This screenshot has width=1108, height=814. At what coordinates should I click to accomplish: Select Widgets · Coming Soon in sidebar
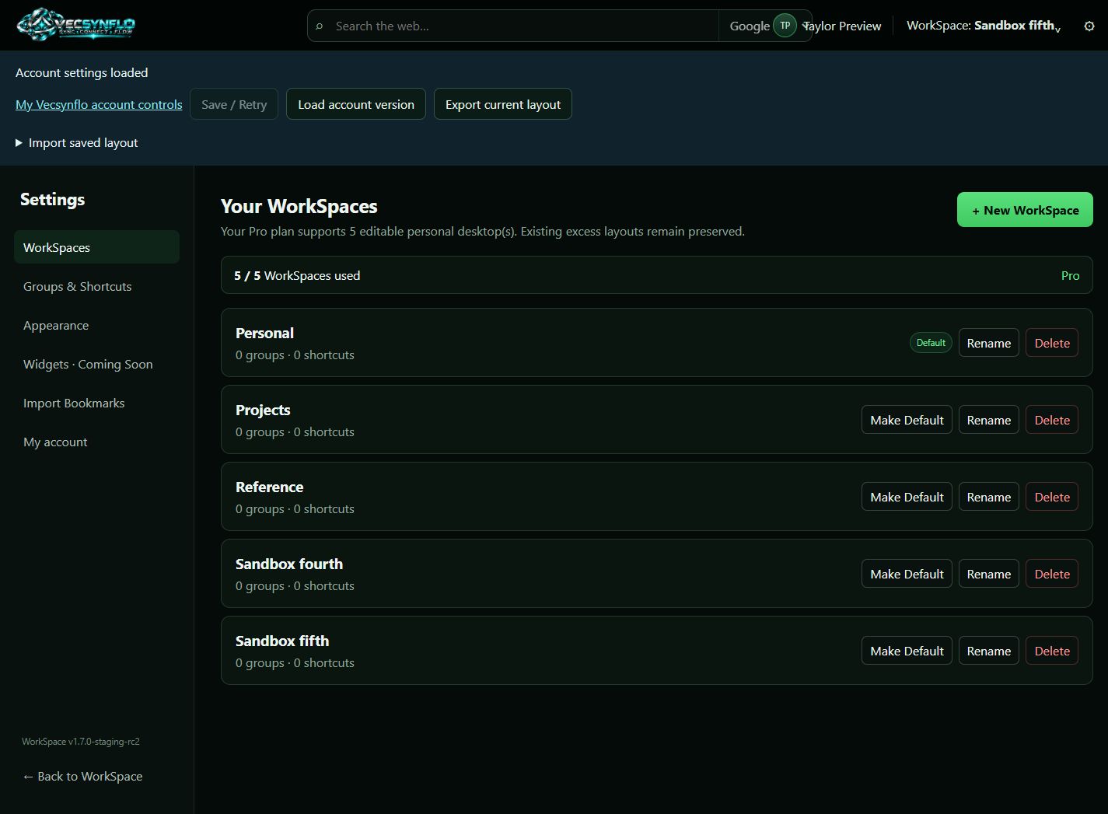coord(96,364)
